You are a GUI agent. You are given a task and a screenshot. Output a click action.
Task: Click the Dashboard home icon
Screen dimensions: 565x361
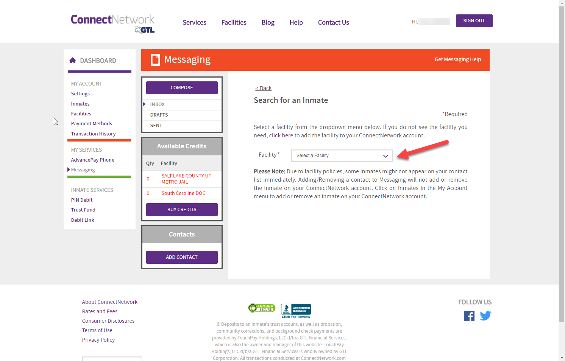73,61
